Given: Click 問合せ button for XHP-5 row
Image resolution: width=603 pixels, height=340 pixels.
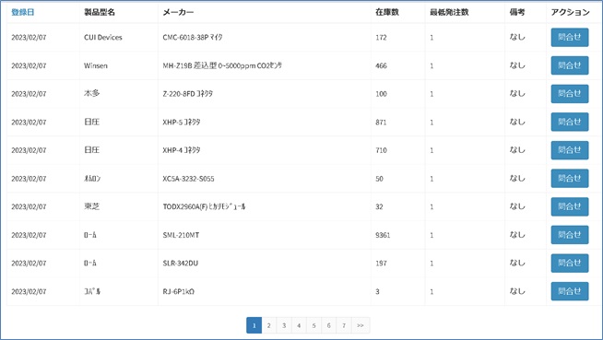Looking at the screenshot, I should coord(570,122).
